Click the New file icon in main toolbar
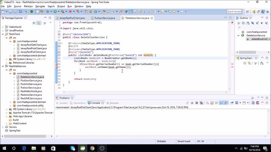The image size is (271, 152). [x=3, y=11]
